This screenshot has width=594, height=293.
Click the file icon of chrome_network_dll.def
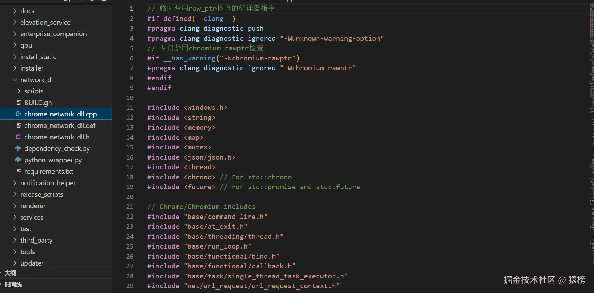click(19, 125)
